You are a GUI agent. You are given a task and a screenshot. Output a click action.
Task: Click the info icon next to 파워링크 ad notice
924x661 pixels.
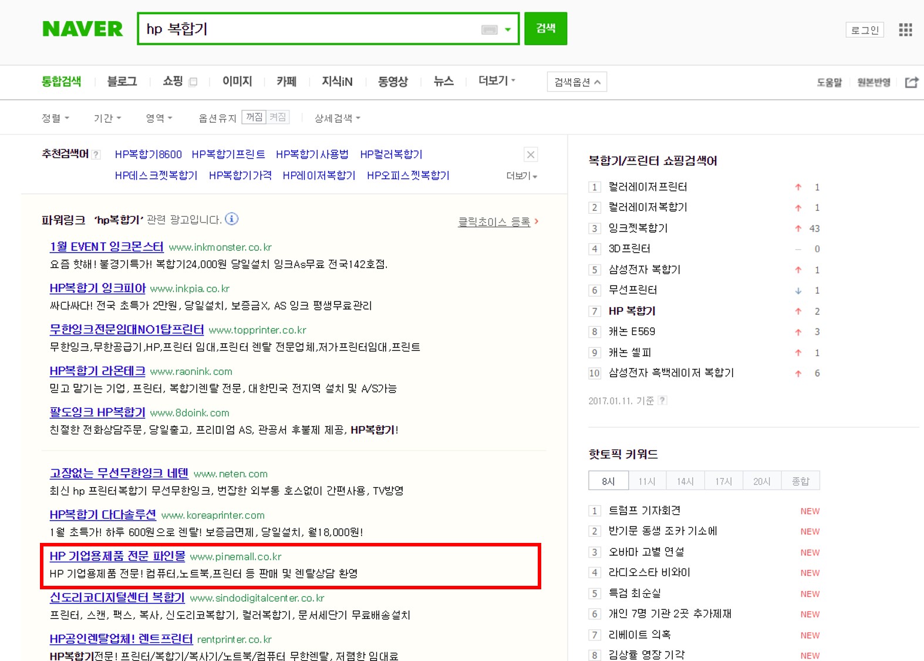click(x=232, y=219)
